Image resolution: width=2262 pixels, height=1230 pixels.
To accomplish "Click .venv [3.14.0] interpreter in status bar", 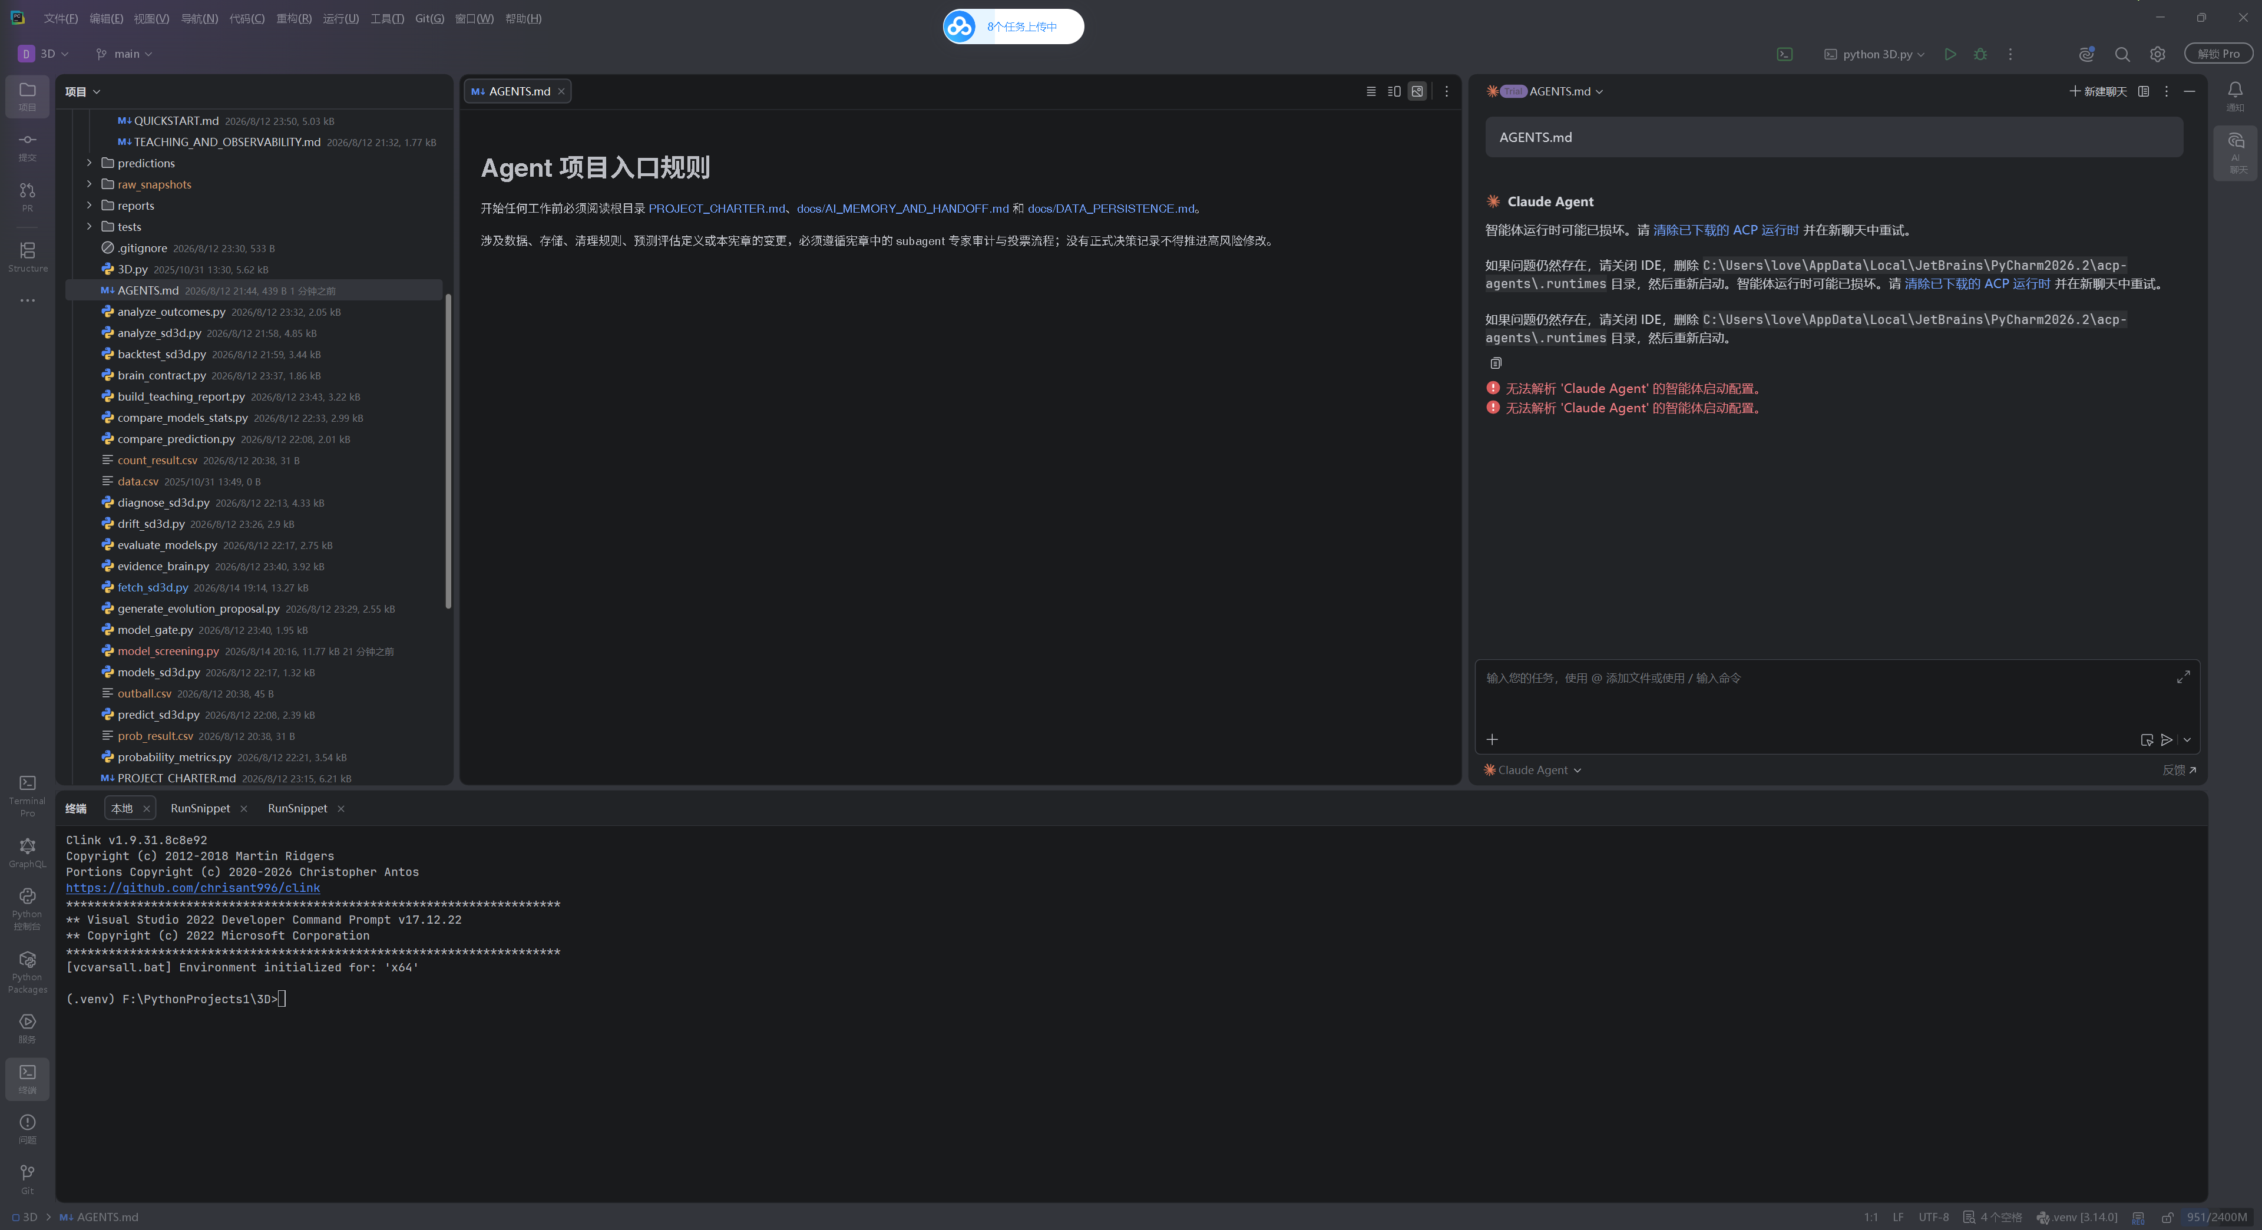I will tap(2076, 1217).
